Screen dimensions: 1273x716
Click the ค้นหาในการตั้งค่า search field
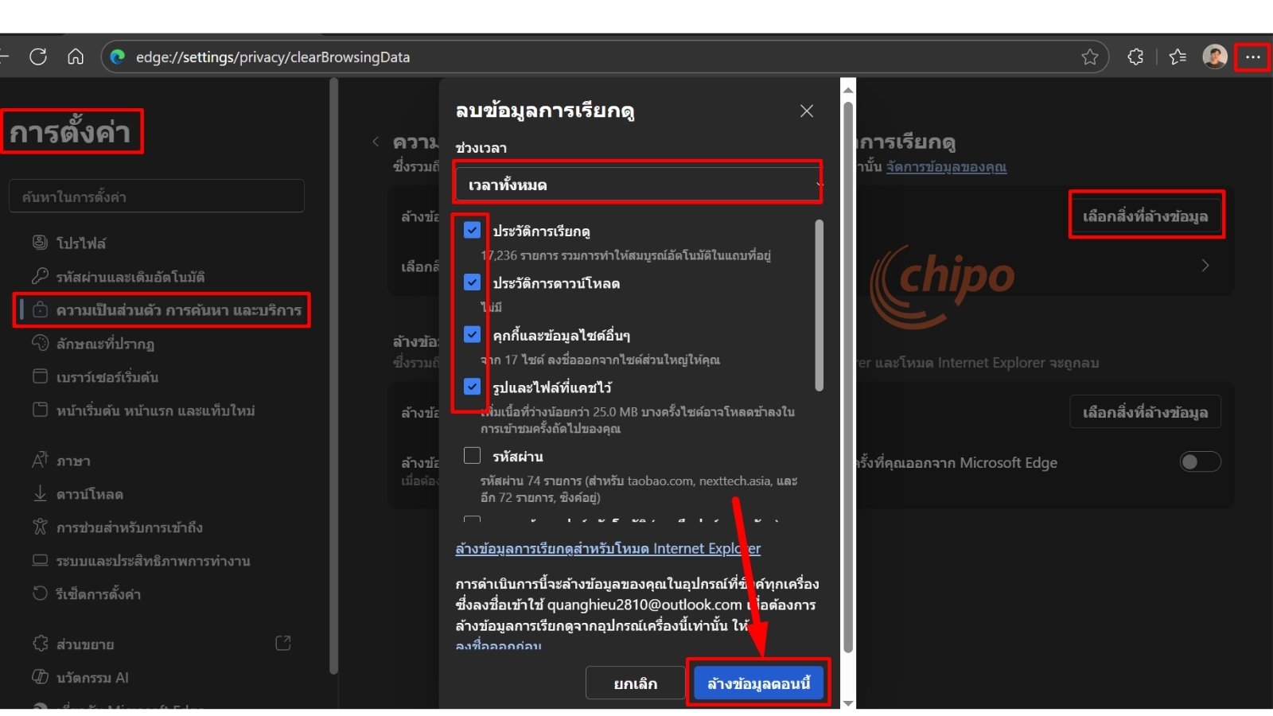pos(156,196)
